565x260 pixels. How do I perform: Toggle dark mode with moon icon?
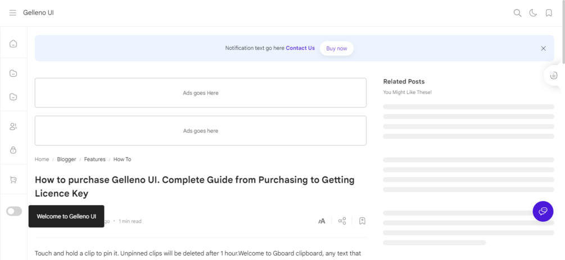[x=533, y=13]
